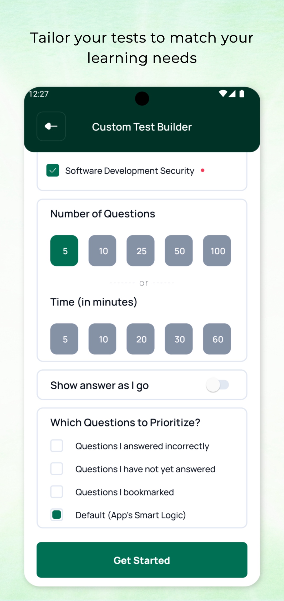The width and height of the screenshot is (284, 601).
Task: Enable Show answer as I go switch
Action: [x=217, y=385]
